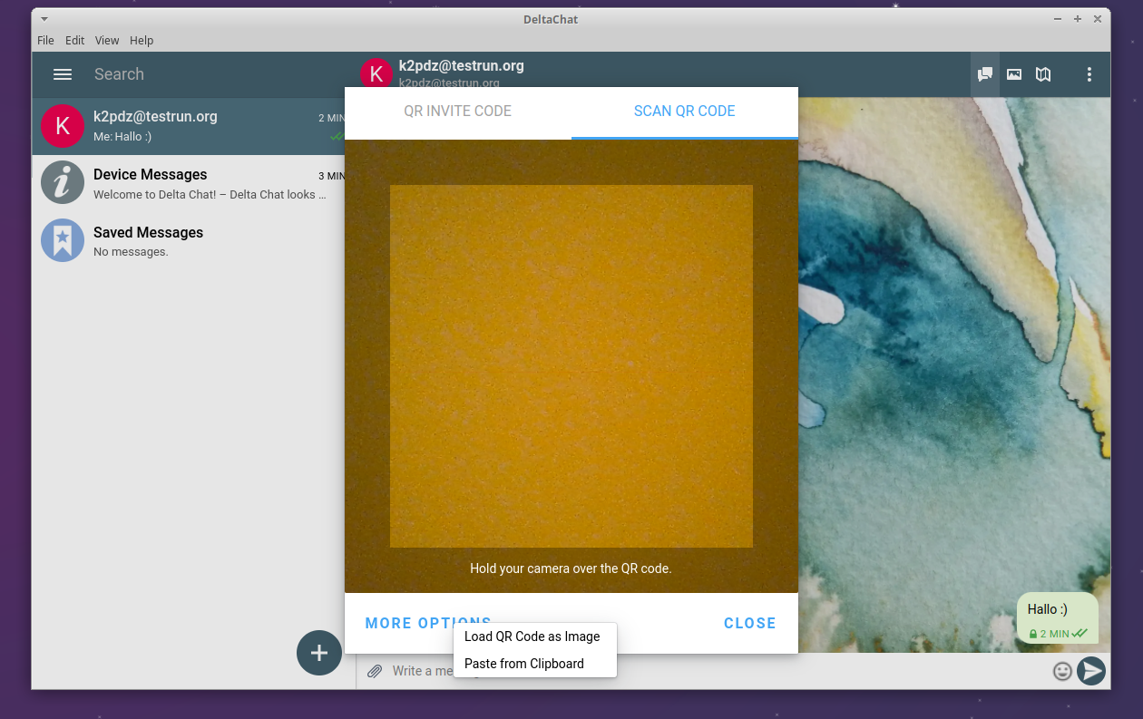Switch to the SCAN QR CODE tab
This screenshot has height=719, width=1143.
tap(684, 111)
